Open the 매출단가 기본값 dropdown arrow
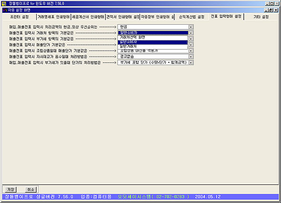The image size is (281, 203). 191,45
